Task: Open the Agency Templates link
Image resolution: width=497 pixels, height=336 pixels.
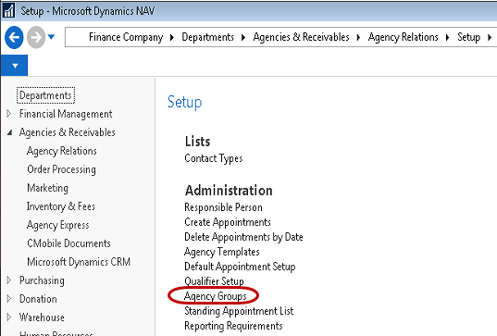Action: (x=222, y=252)
